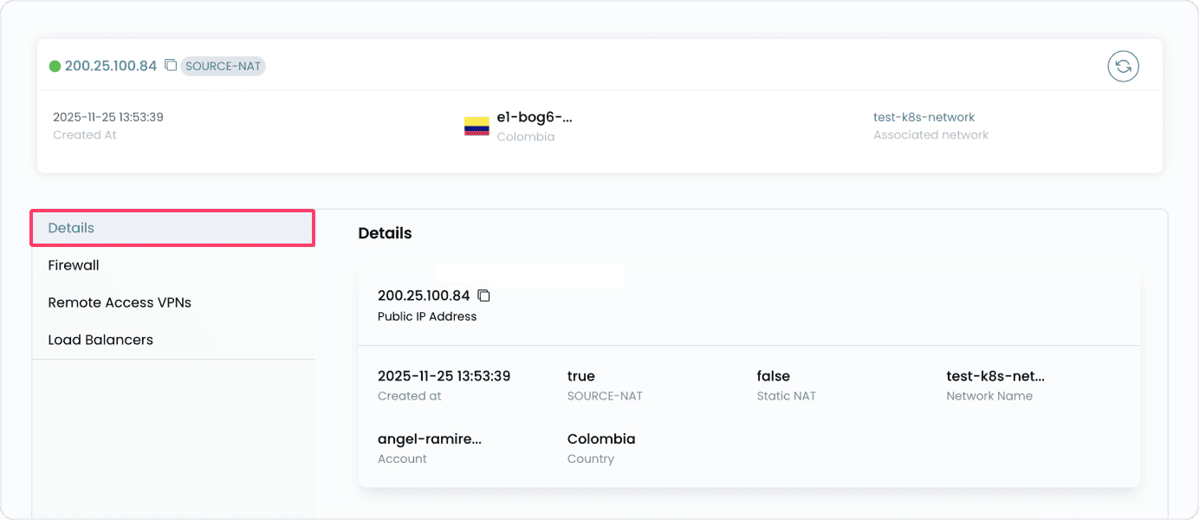This screenshot has height=520, width=1199.
Task: Click the refresh icon's circular button
Action: click(1123, 66)
